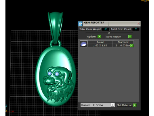Click the Total Gem Count value 2

[x=136, y=29]
